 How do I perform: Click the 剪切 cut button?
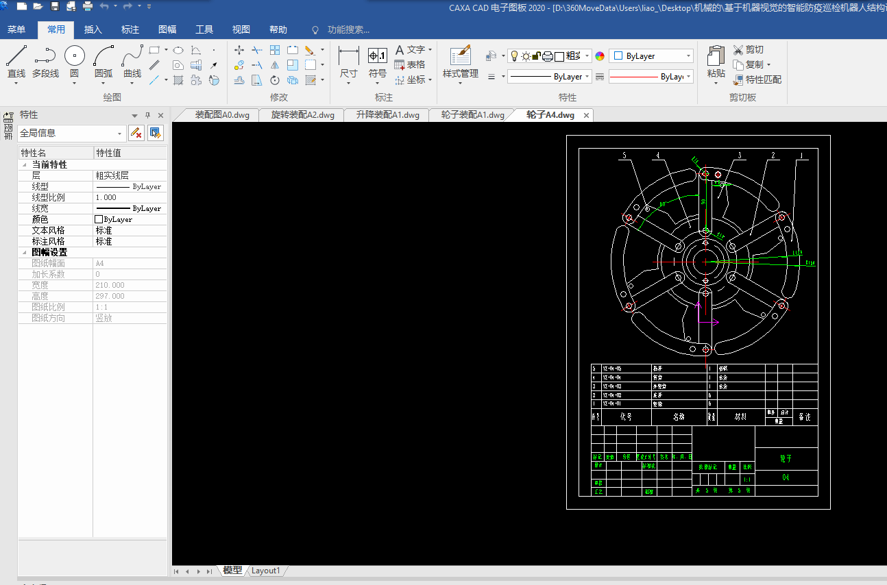tap(748, 49)
